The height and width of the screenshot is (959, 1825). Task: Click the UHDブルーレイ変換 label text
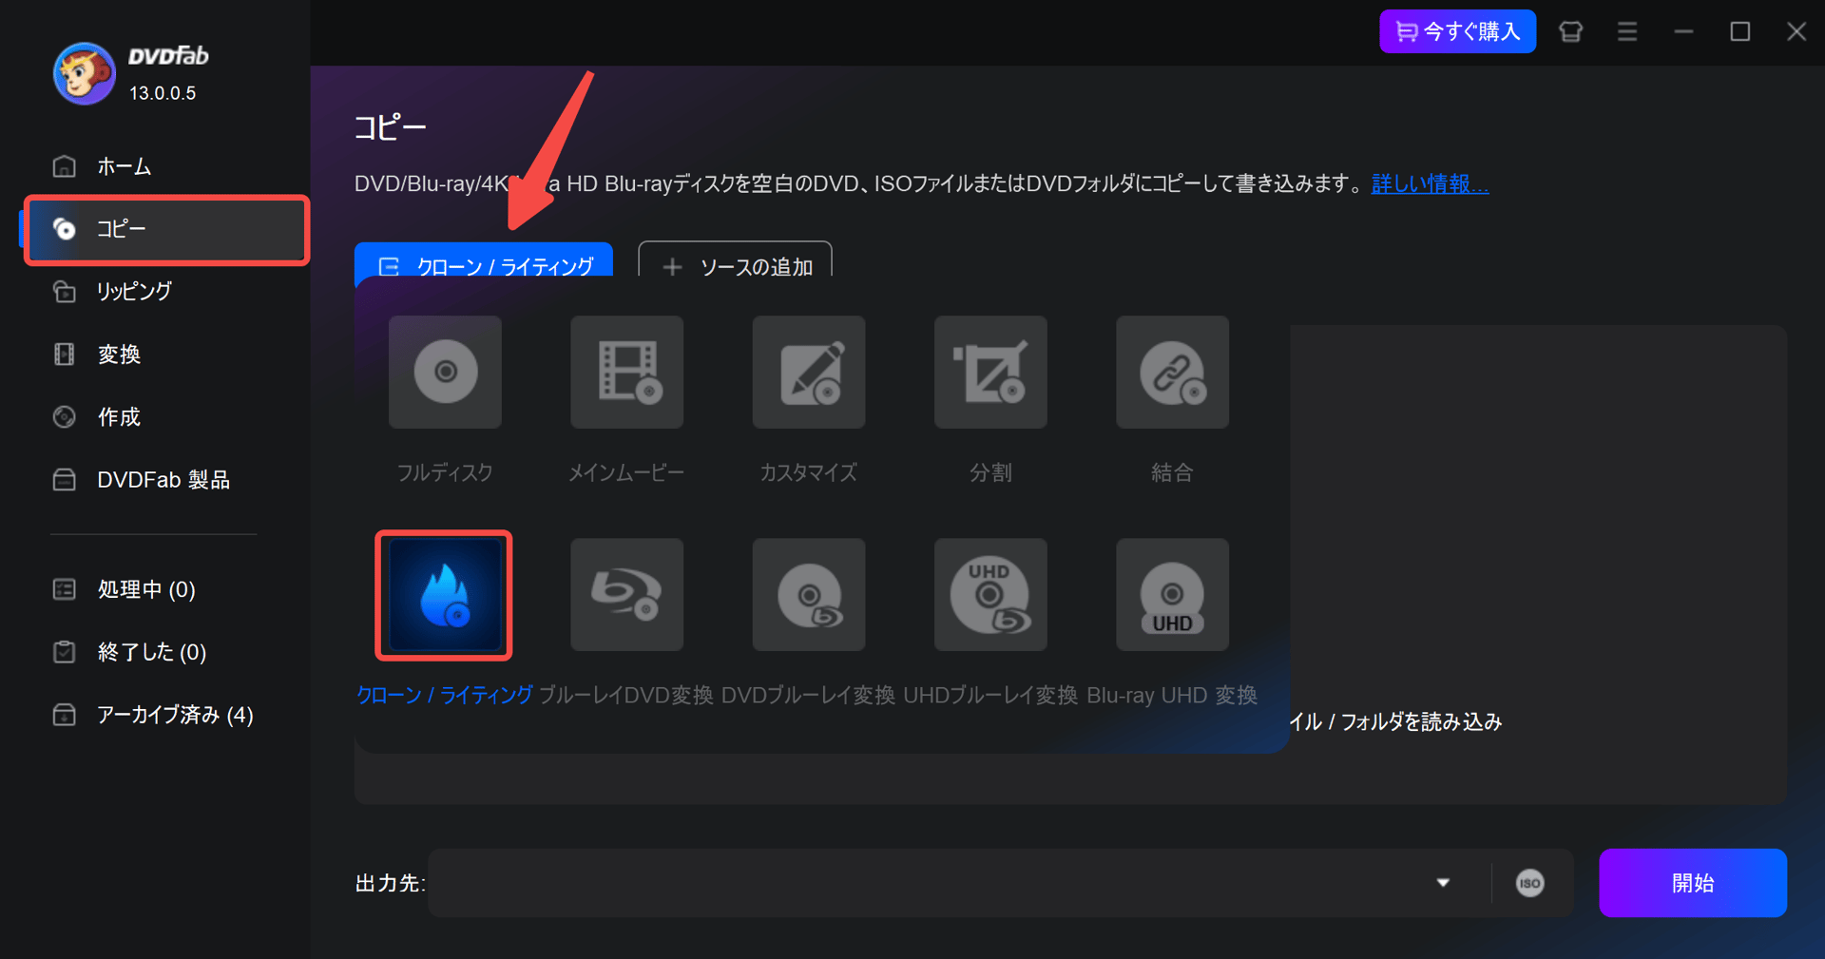990,696
